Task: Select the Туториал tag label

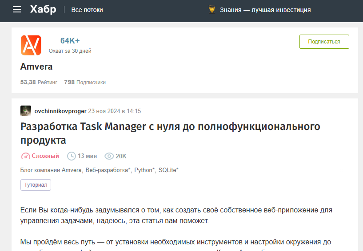Action: [x=36, y=185]
